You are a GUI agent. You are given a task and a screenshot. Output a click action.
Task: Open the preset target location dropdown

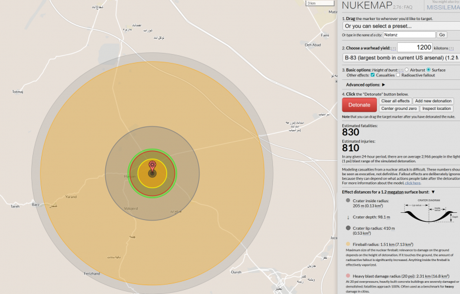point(400,26)
